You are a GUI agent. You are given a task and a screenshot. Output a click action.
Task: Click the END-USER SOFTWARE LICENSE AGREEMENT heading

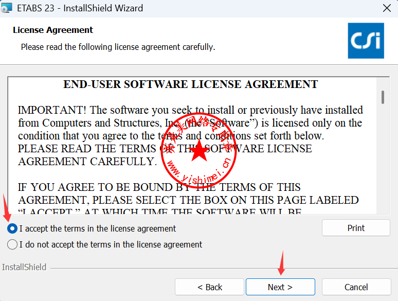[x=190, y=84]
